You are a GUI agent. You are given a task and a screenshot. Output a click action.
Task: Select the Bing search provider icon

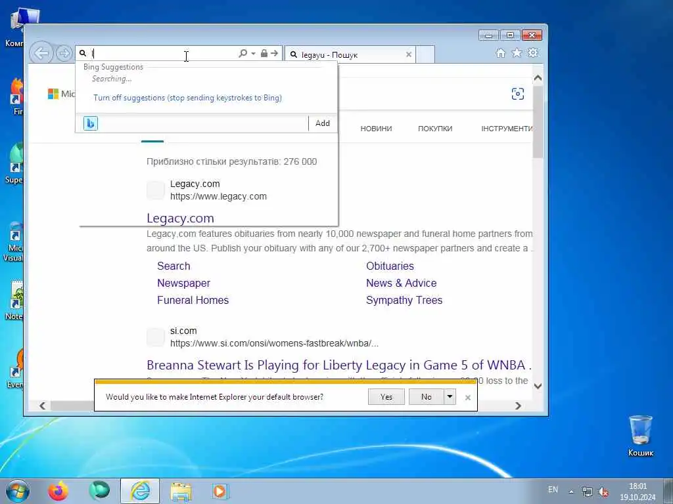coord(91,123)
